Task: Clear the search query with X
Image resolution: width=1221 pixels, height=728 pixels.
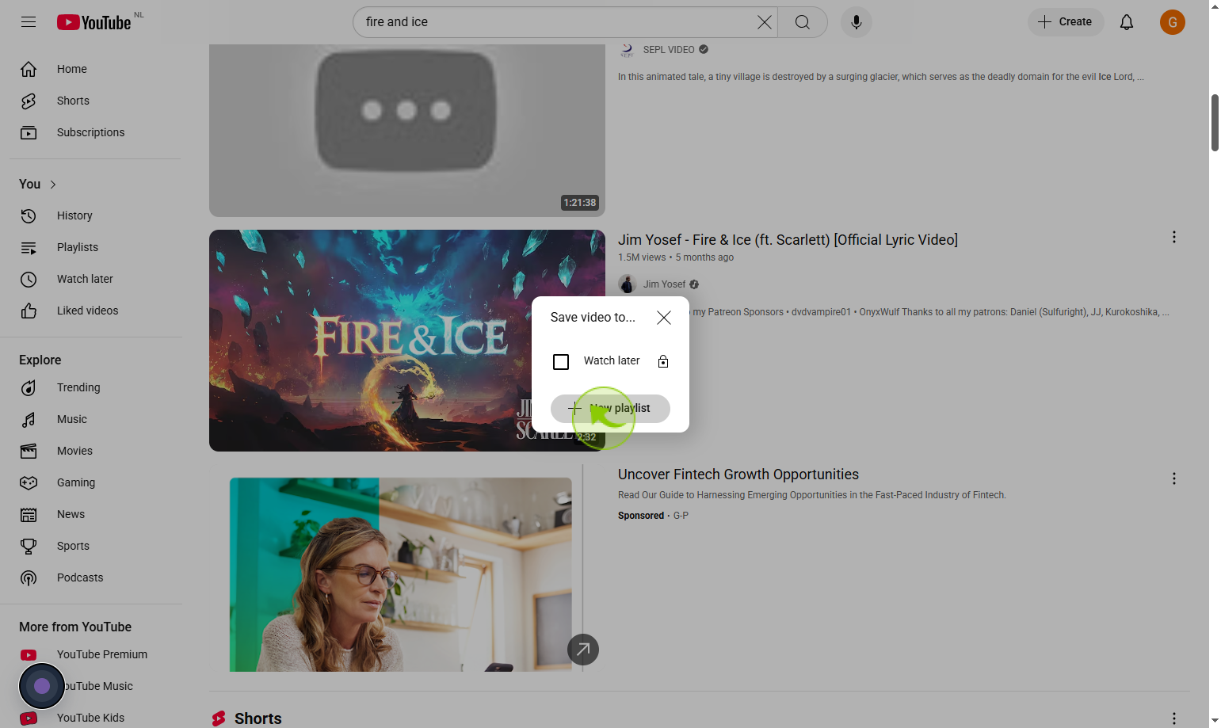Action: point(764,22)
